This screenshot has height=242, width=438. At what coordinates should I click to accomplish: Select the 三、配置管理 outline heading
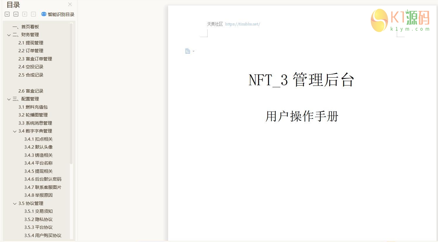tap(26, 99)
